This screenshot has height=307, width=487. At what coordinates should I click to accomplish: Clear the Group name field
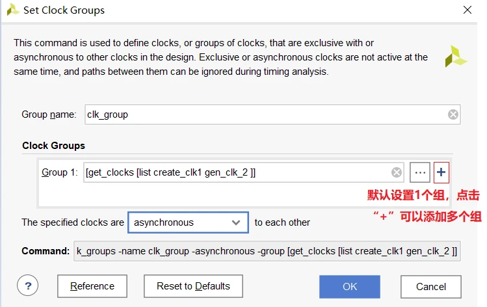pyautogui.click(x=453, y=114)
